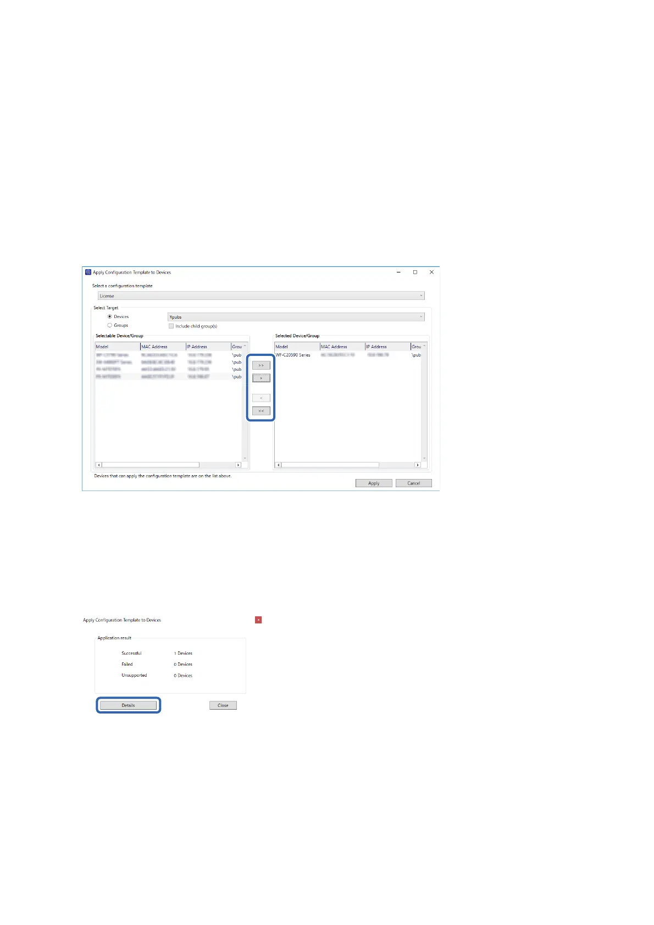This screenshot has height=925, width=654.
Task: Close the Apply Configuration Template window
Action: 431,272
